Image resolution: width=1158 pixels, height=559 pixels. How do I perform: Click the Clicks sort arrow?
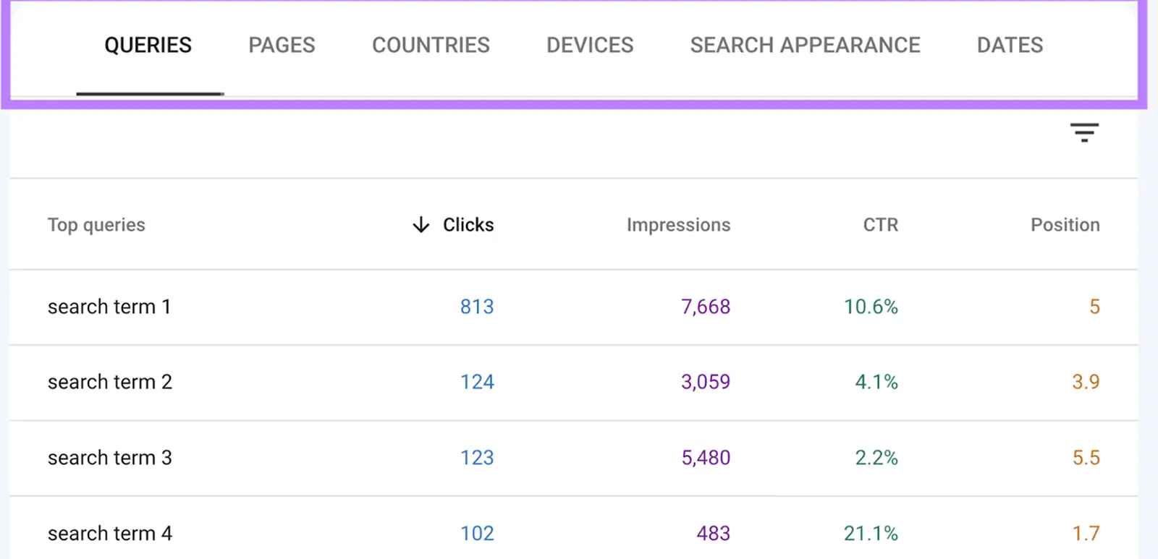(420, 225)
